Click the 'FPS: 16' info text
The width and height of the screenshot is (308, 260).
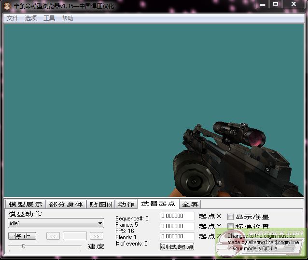coord(125,231)
